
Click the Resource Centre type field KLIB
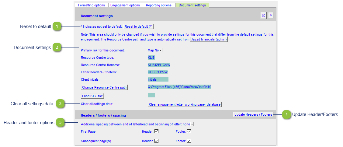[x=151, y=58]
